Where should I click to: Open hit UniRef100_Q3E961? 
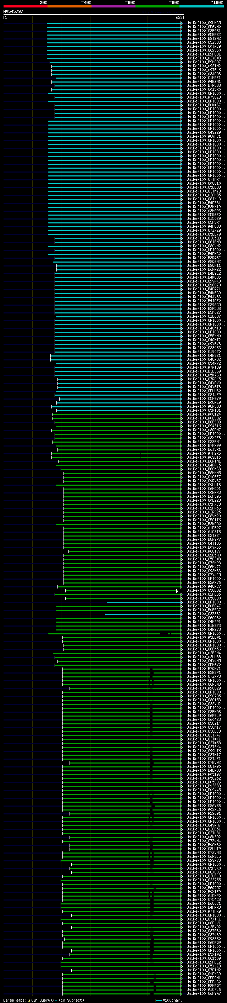tap(203, 31)
